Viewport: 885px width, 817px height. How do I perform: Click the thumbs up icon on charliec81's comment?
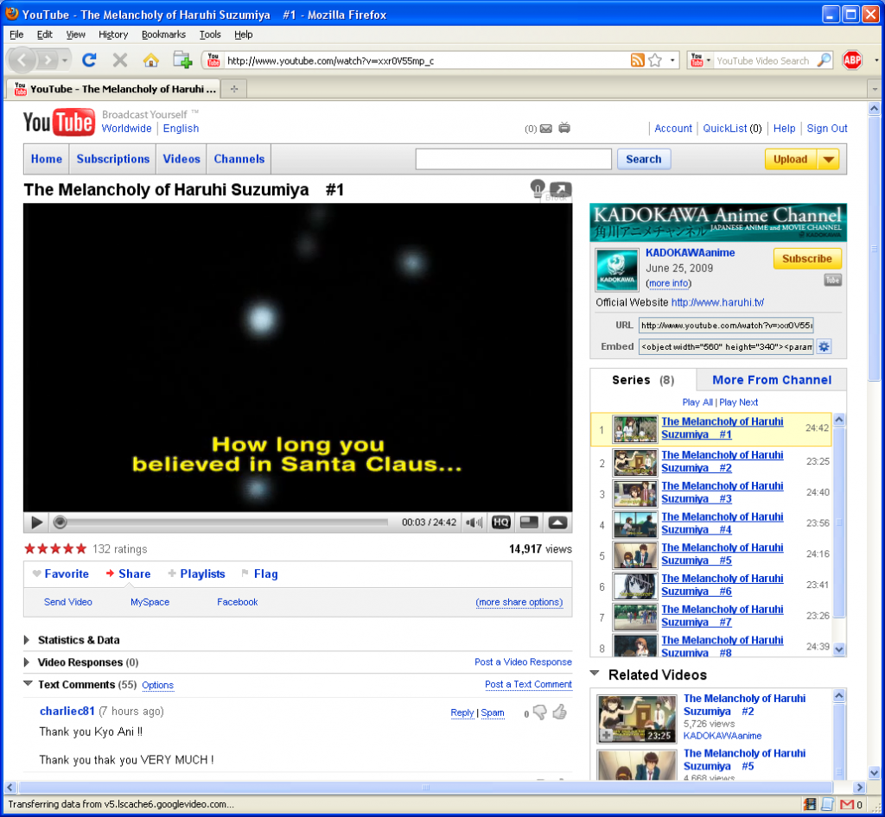click(x=559, y=712)
